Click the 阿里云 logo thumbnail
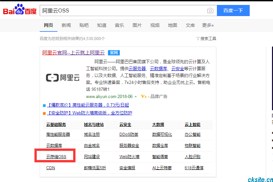The height and width of the screenshot is (182, 273). click(x=63, y=78)
